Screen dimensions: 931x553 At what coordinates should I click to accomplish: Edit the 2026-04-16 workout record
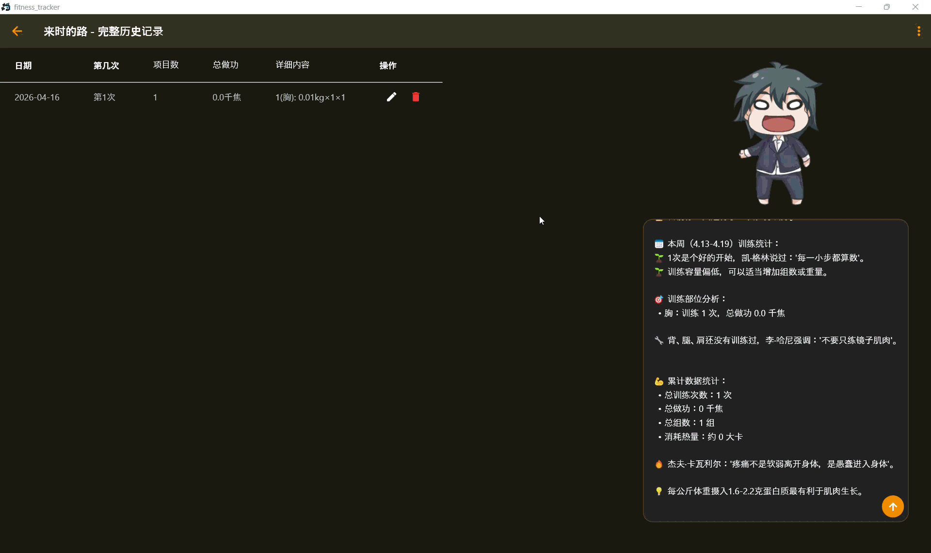(391, 97)
